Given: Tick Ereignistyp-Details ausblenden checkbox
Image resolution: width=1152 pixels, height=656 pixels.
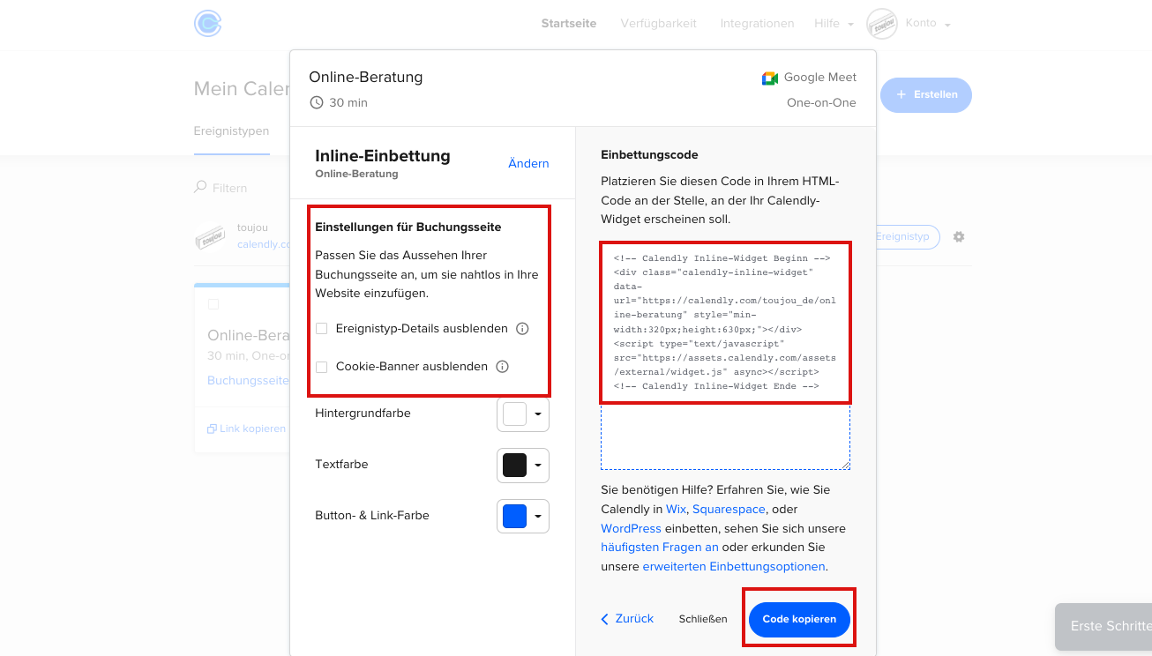Looking at the screenshot, I should point(322,329).
